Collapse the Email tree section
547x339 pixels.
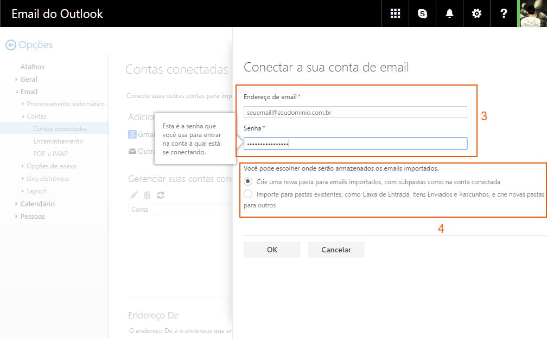tap(16, 92)
